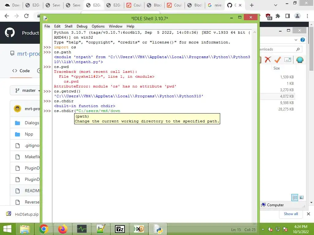The width and height of the screenshot is (314, 235).
Task: Click Chrome's forward navigation arrow
Action: click(x=17, y=16)
